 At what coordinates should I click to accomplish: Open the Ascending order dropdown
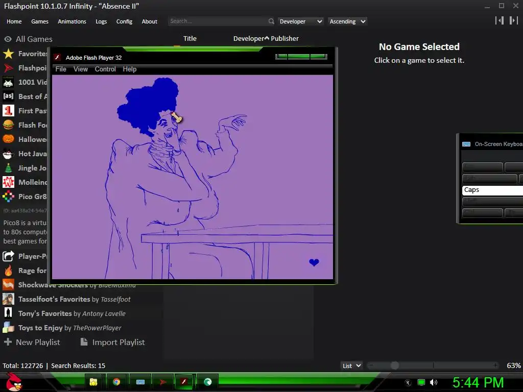pos(347,21)
